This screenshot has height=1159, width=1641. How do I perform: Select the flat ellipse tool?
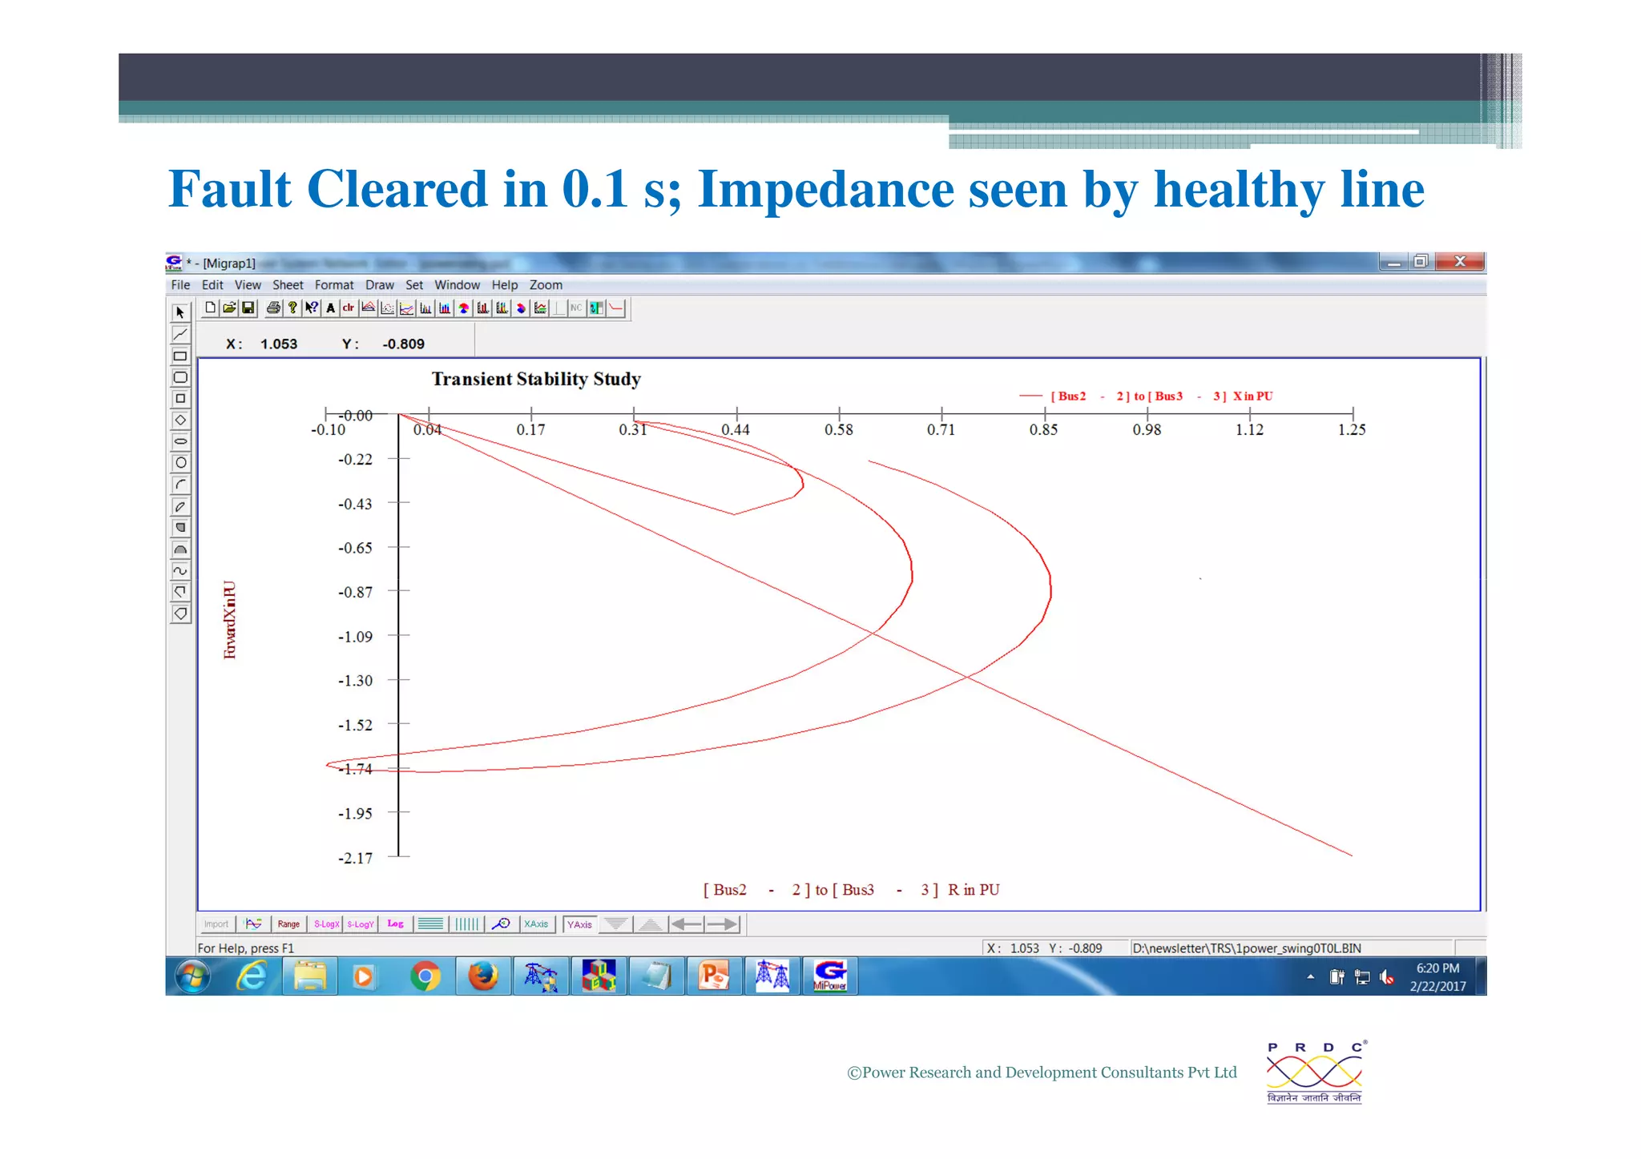tap(180, 441)
